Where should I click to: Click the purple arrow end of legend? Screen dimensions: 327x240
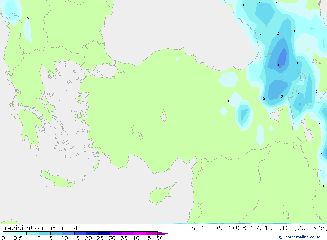point(163,234)
